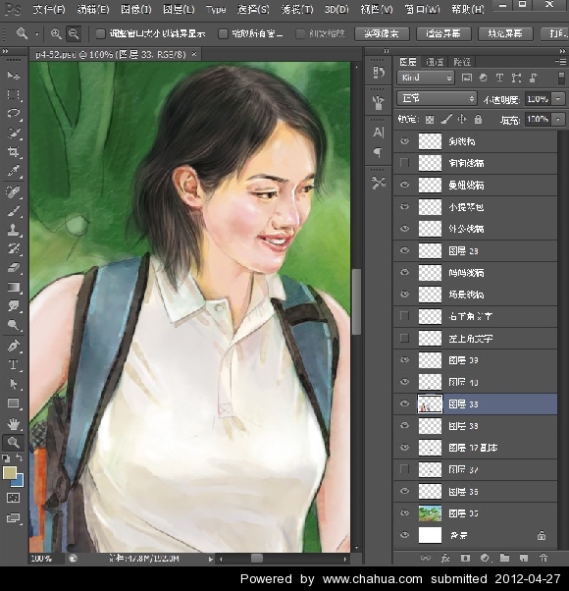Open the Paragraph panel icon

378,152
